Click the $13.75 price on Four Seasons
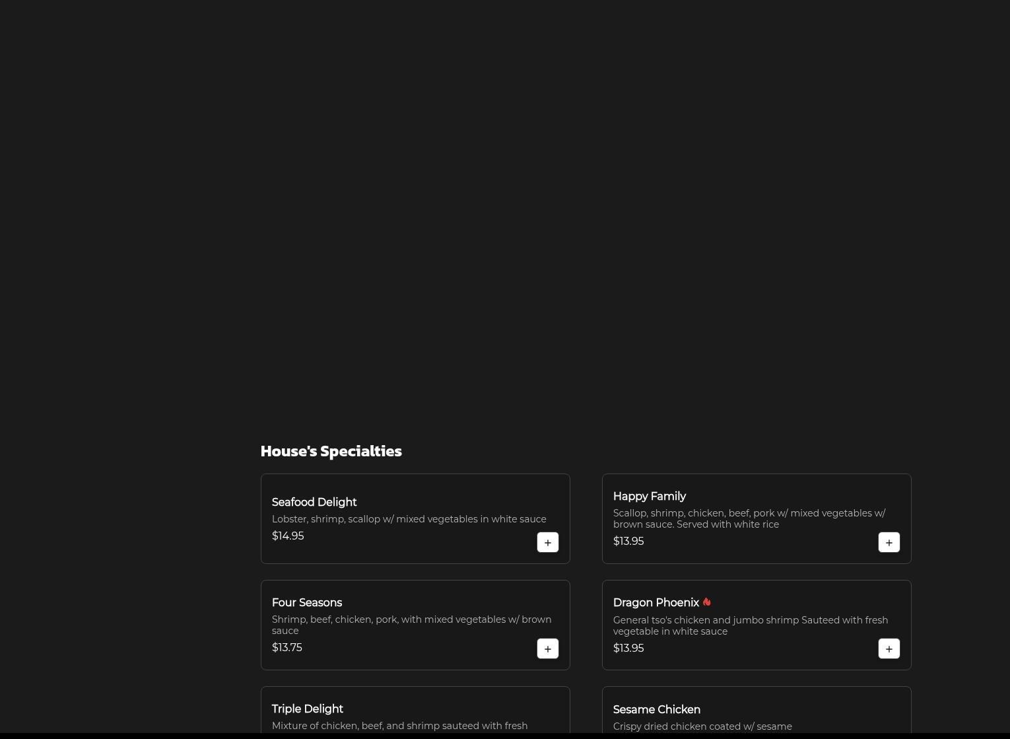Viewport: 1010px width, 739px height. (286, 648)
